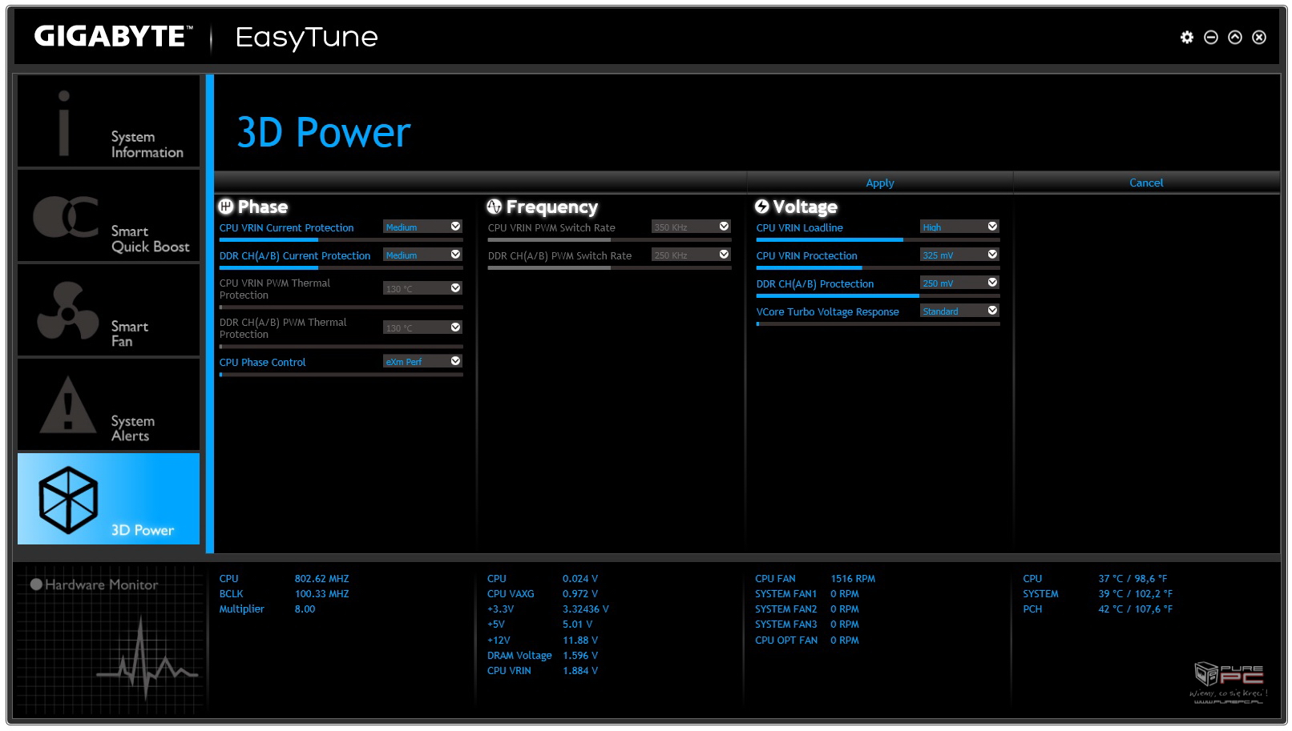This screenshot has width=1292, height=731.
Task: Click the Voltage section lightning icon
Action: coord(762,207)
